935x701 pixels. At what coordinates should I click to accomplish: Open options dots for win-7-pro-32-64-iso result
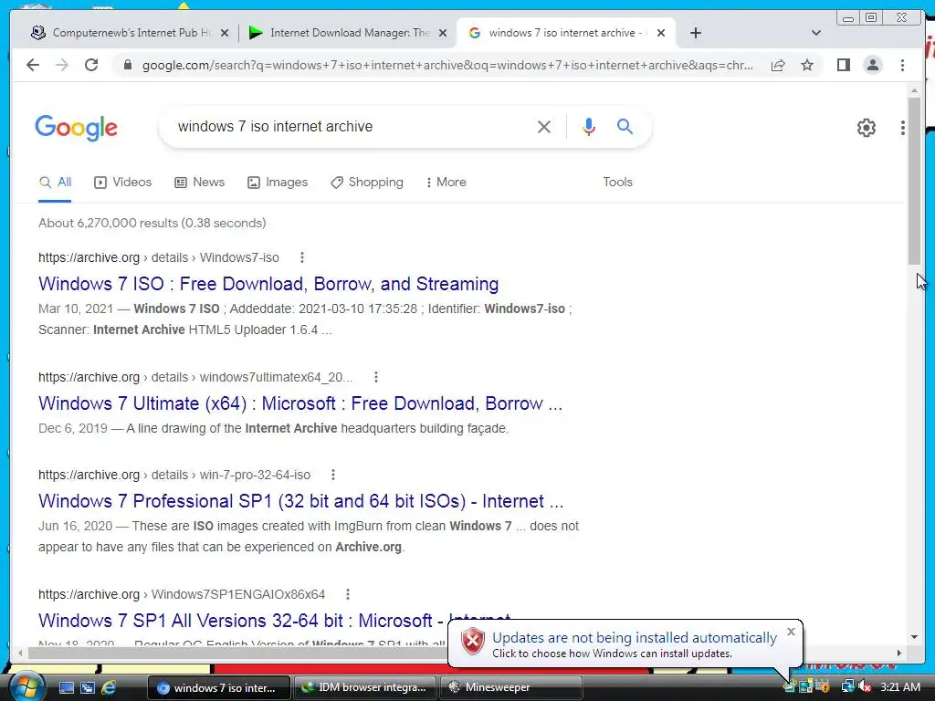pyautogui.click(x=332, y=475)
